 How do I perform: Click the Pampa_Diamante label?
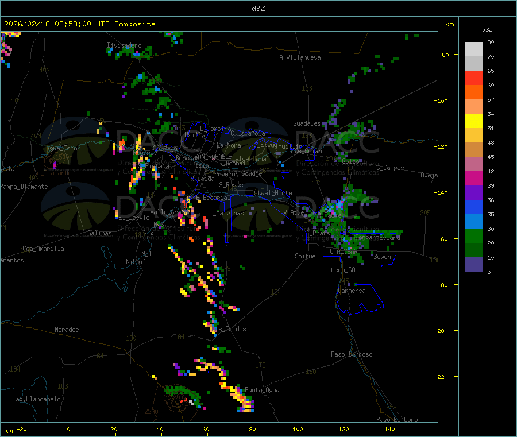coord(24,187)
